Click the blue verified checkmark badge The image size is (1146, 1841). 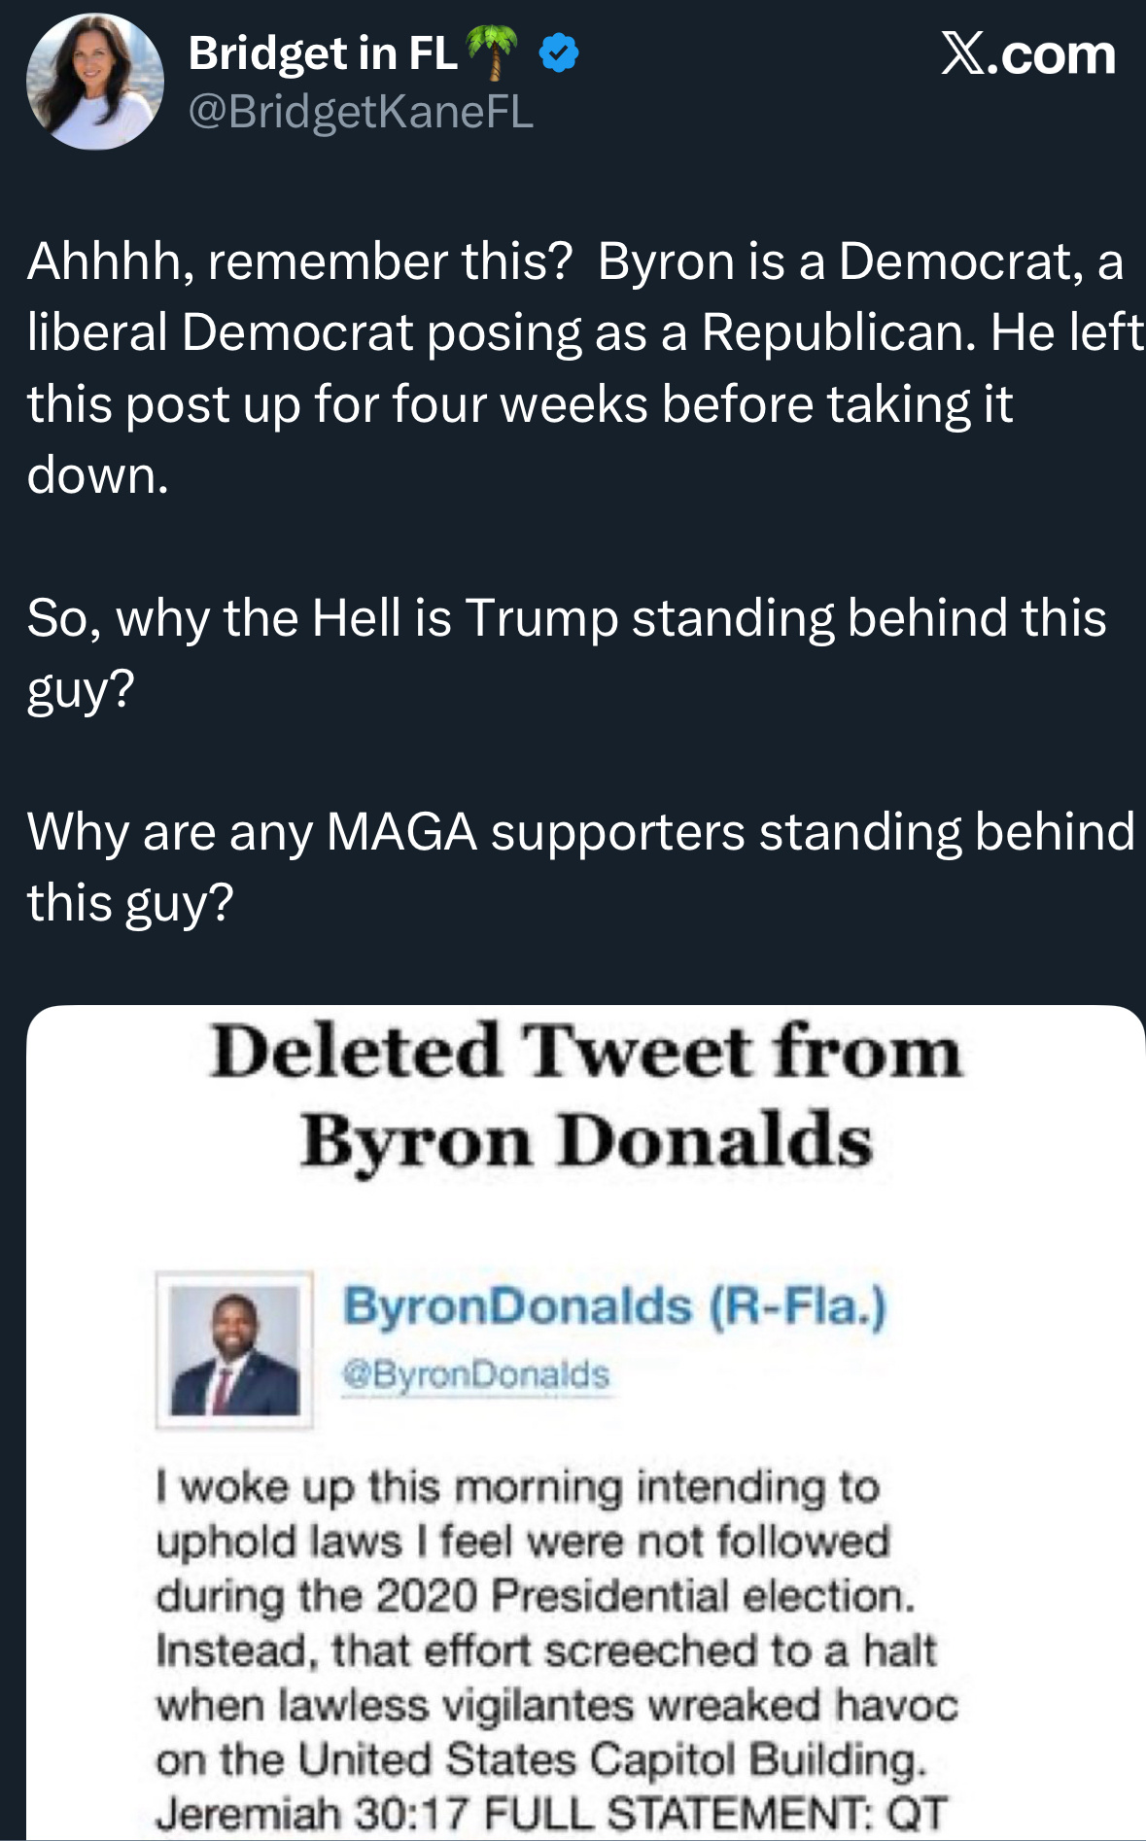tap(559, 53)
